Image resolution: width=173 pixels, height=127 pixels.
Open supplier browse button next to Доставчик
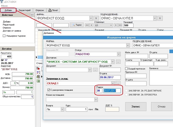click(x=118, y=62)
